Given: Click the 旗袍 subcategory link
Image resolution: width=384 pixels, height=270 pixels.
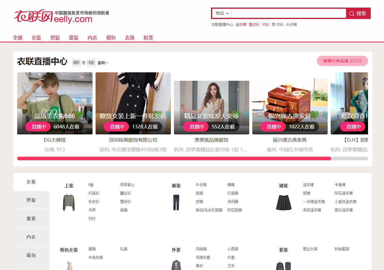Looking at the screenshot, I should (x=92, y=249).
